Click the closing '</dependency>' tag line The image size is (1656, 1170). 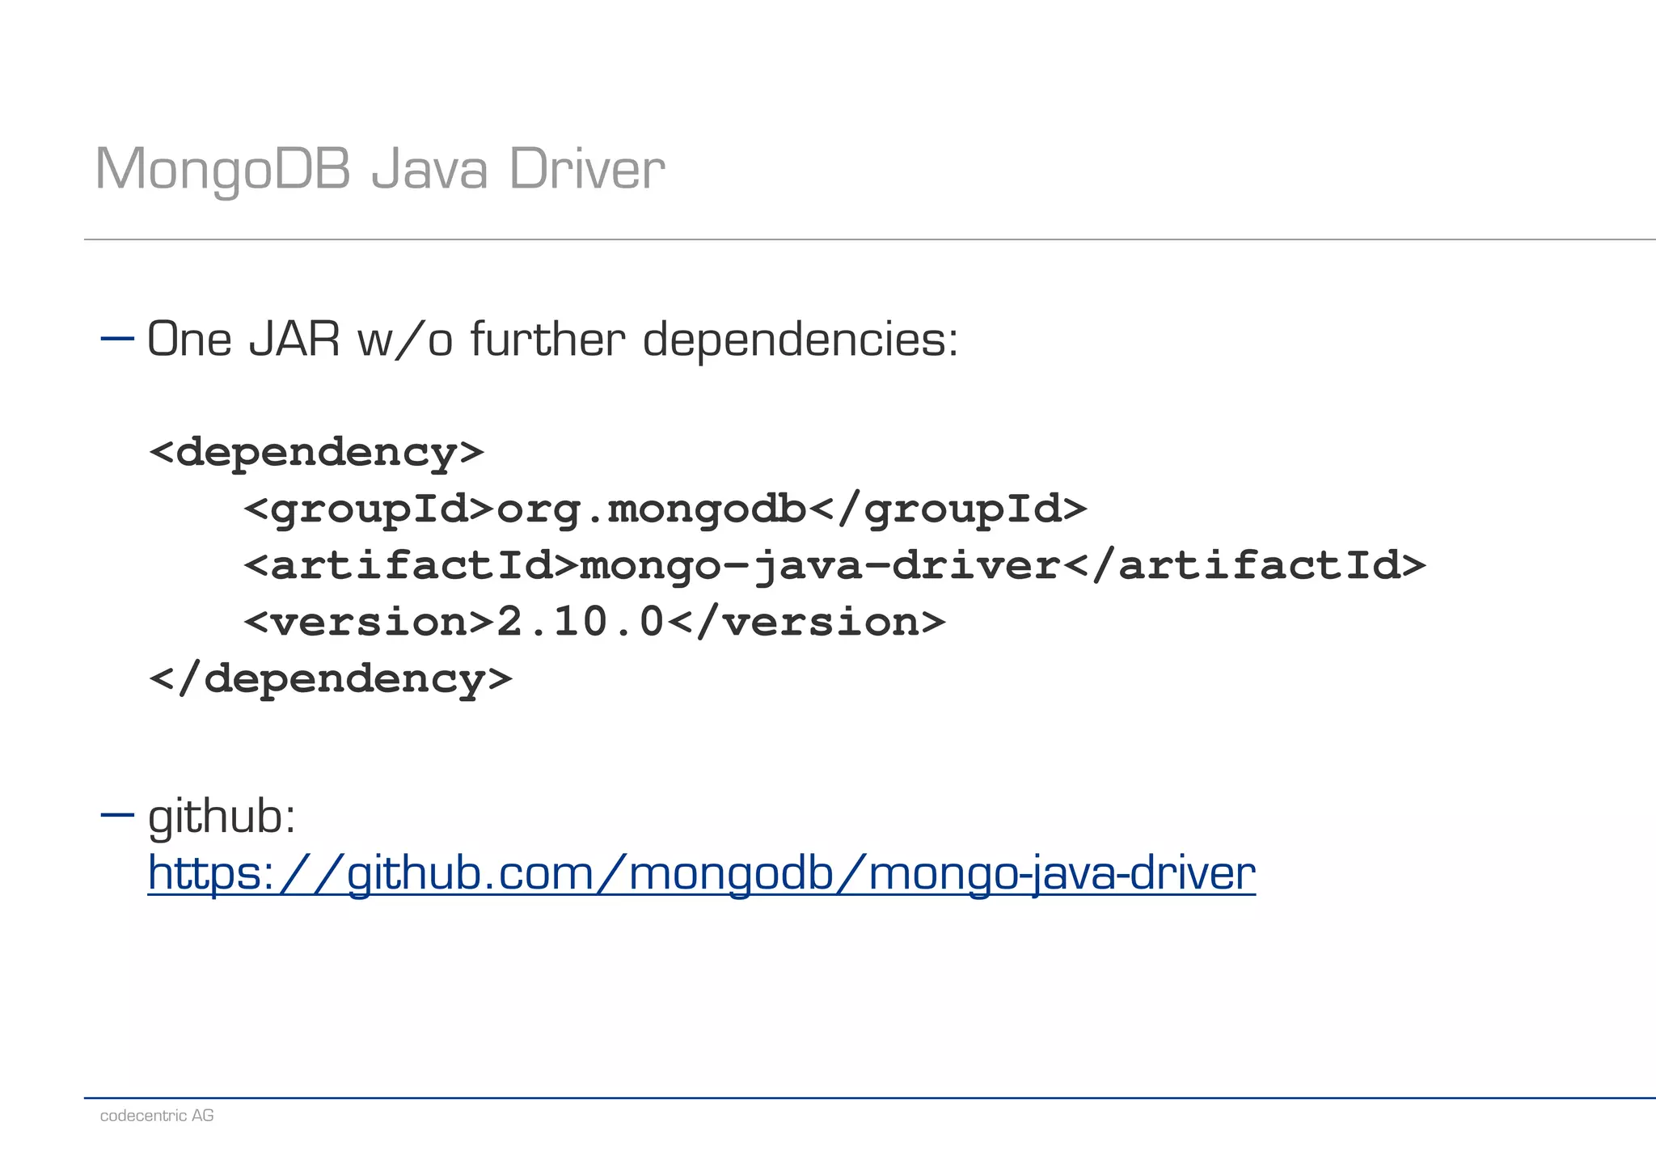point(331,678)
